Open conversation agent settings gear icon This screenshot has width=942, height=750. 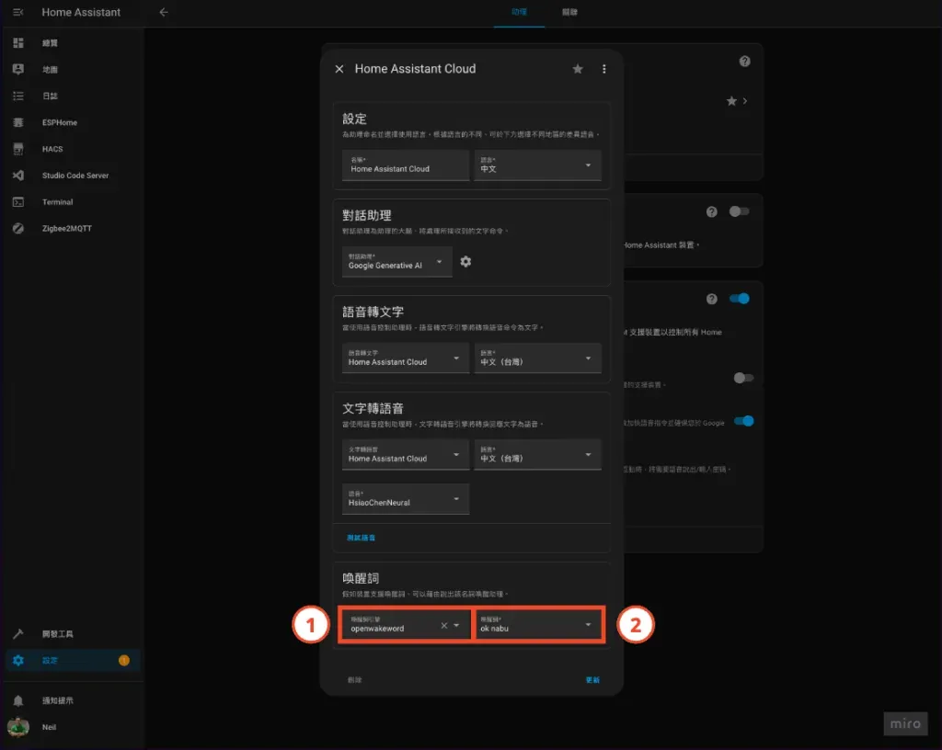(465, 262)
